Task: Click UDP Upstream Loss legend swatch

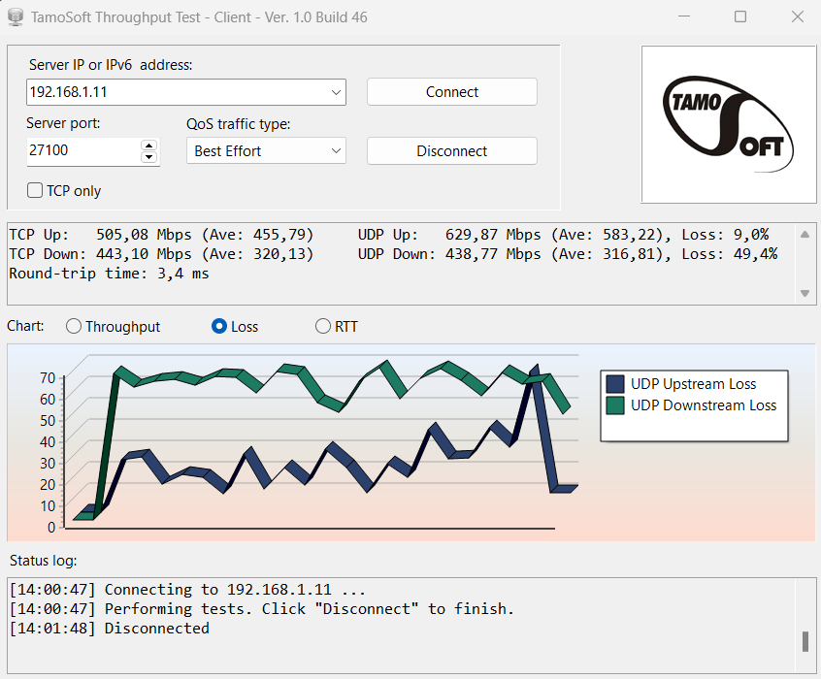Action: coord(615,384)
